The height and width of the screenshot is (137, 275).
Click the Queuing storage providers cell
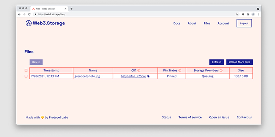[208, 76]
